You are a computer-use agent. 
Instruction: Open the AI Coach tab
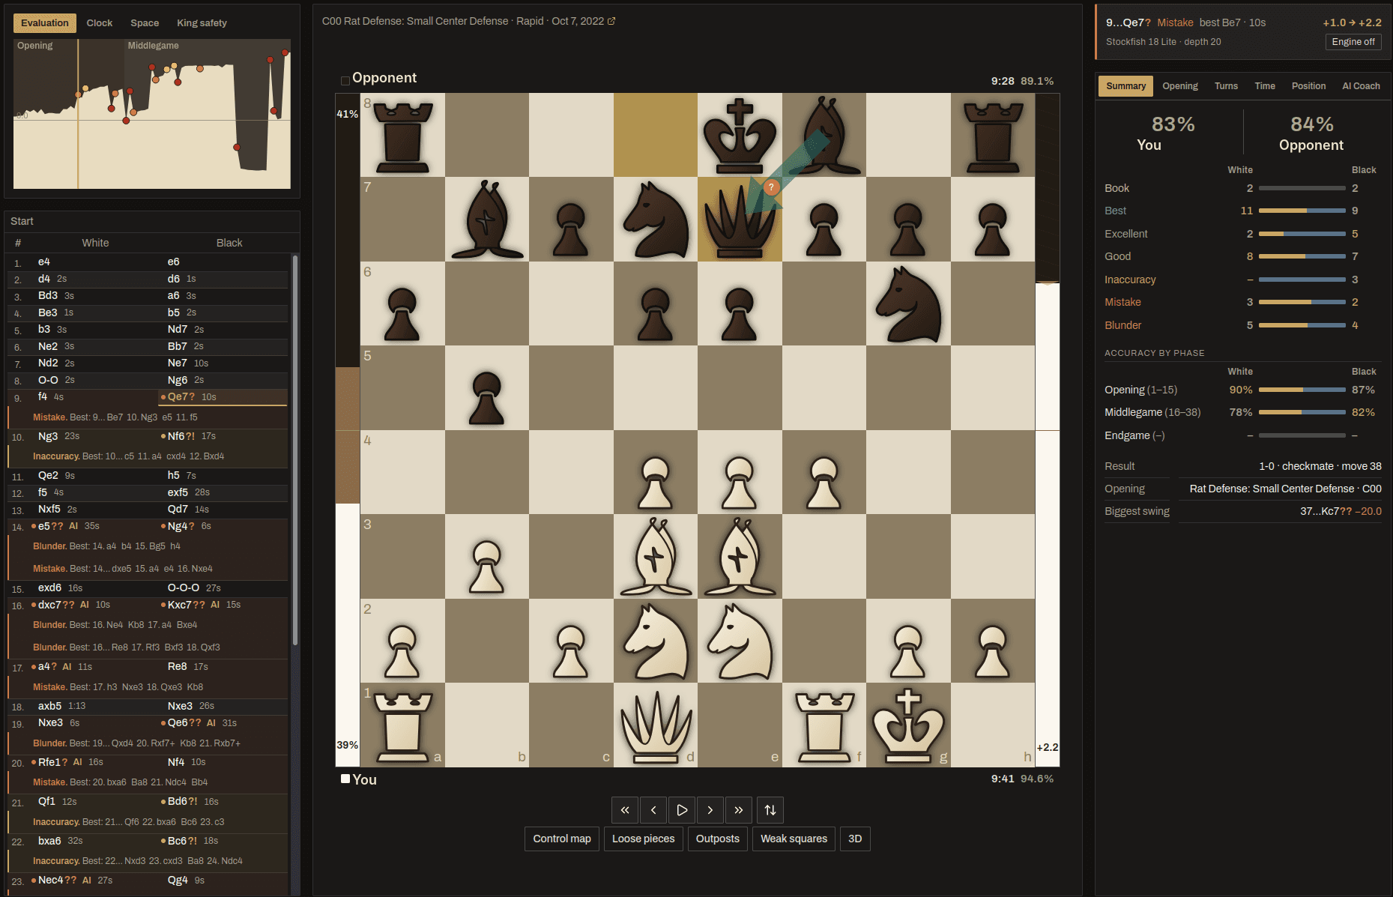coord(1361,86)
